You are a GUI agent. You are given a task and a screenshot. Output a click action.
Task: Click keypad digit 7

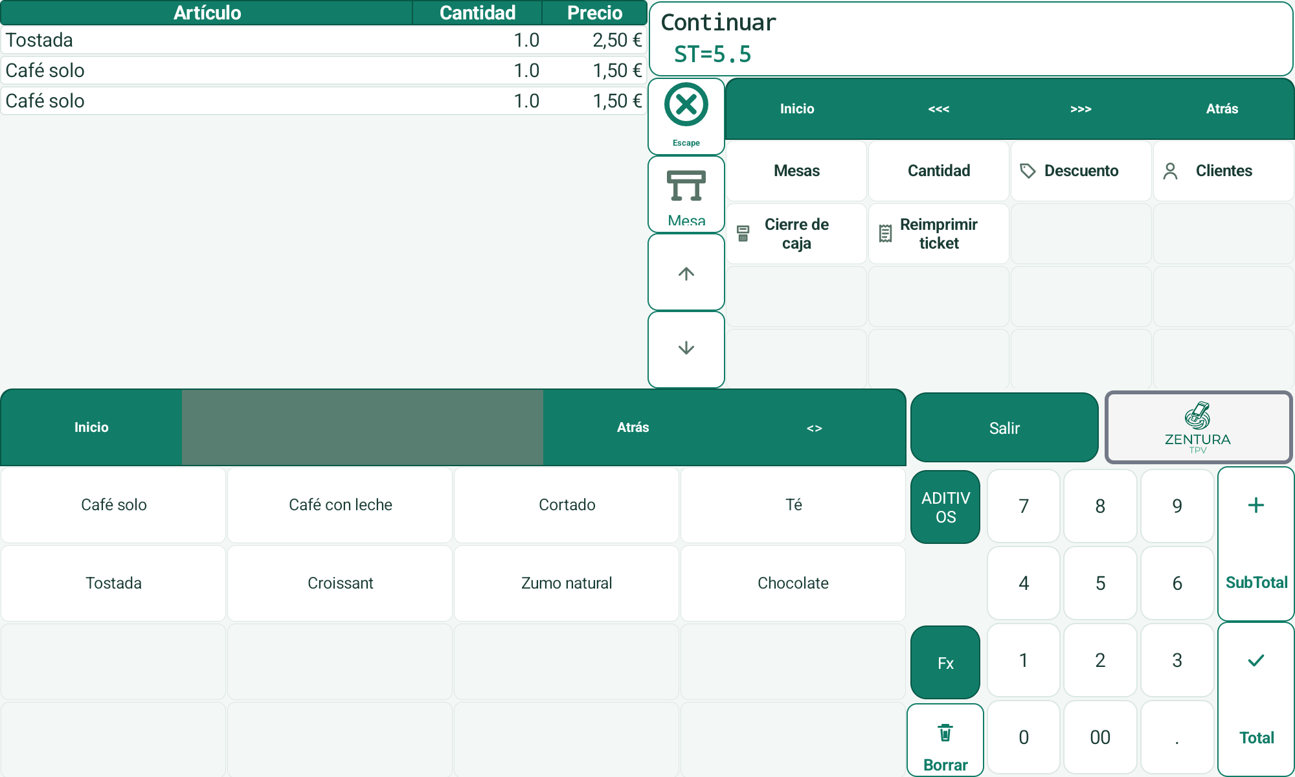pos(1024,506)
